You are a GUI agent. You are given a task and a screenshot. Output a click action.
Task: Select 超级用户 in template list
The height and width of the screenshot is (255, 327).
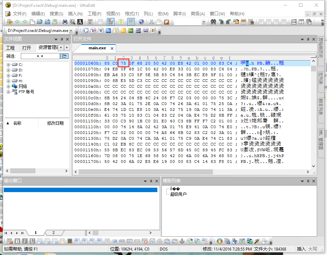[x=178, y=194]
